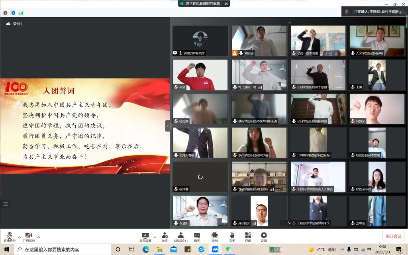
Task: Click the 离开会议 leave meeting button
Action: coord(393,236)
